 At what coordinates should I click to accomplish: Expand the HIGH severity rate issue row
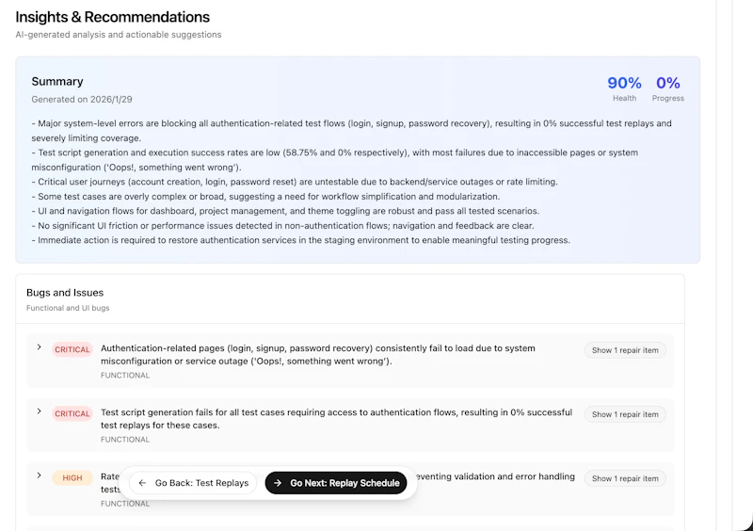pos(39,475)
